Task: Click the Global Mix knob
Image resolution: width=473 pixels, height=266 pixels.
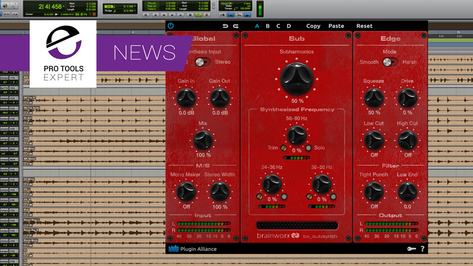Action: (x=203, y=140)
